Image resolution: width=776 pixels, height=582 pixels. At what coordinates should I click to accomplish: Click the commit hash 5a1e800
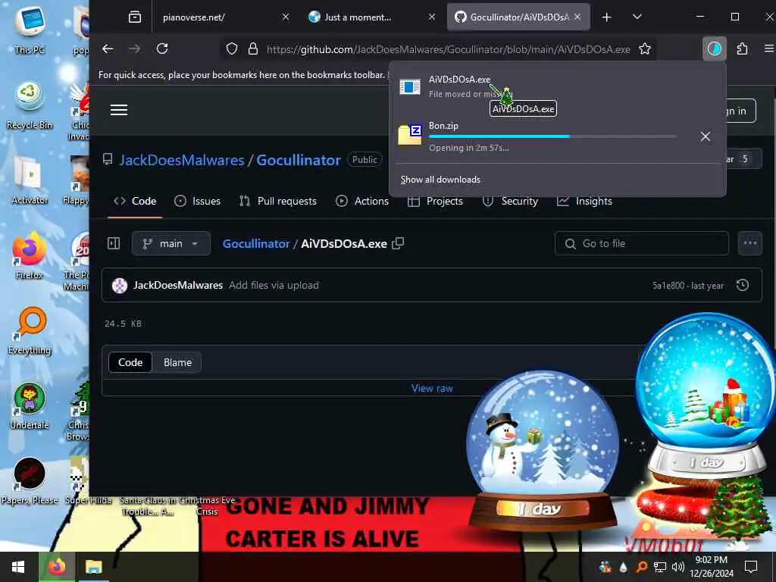pyautogui.click(x=668, y=286)
